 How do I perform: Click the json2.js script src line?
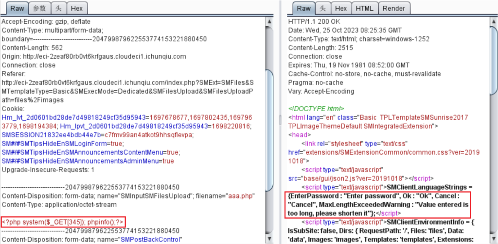[362, 178]
